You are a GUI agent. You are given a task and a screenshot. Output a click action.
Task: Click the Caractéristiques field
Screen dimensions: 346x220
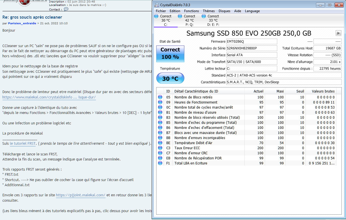284,82
